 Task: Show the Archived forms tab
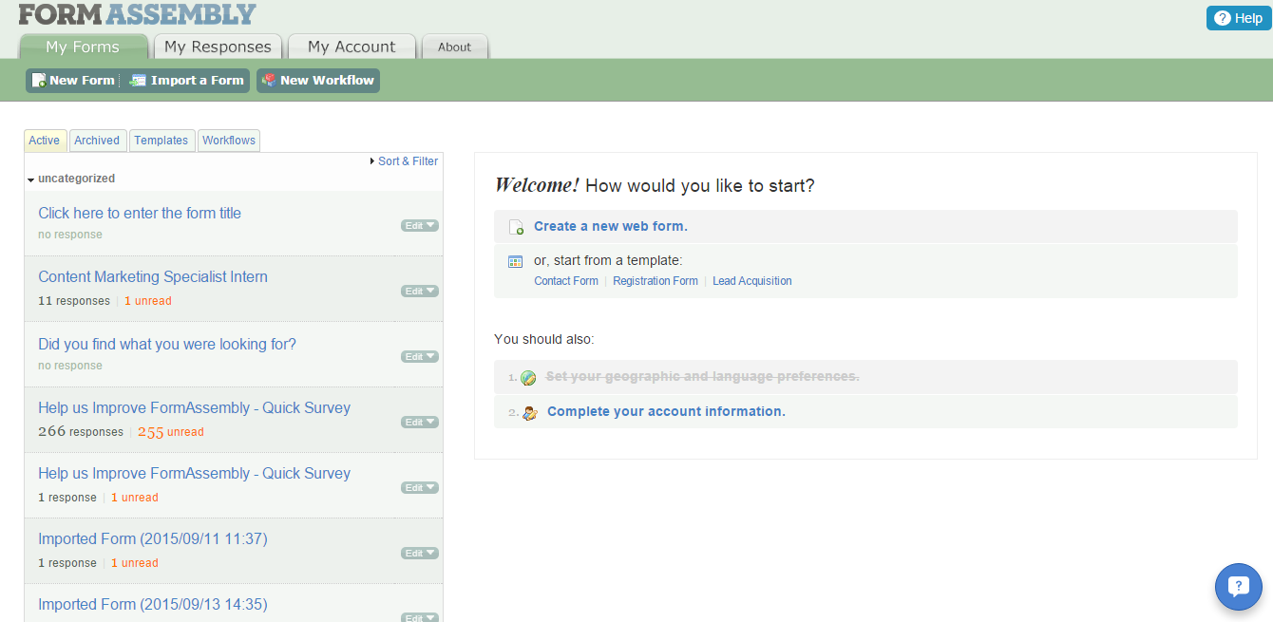(97, 141)
